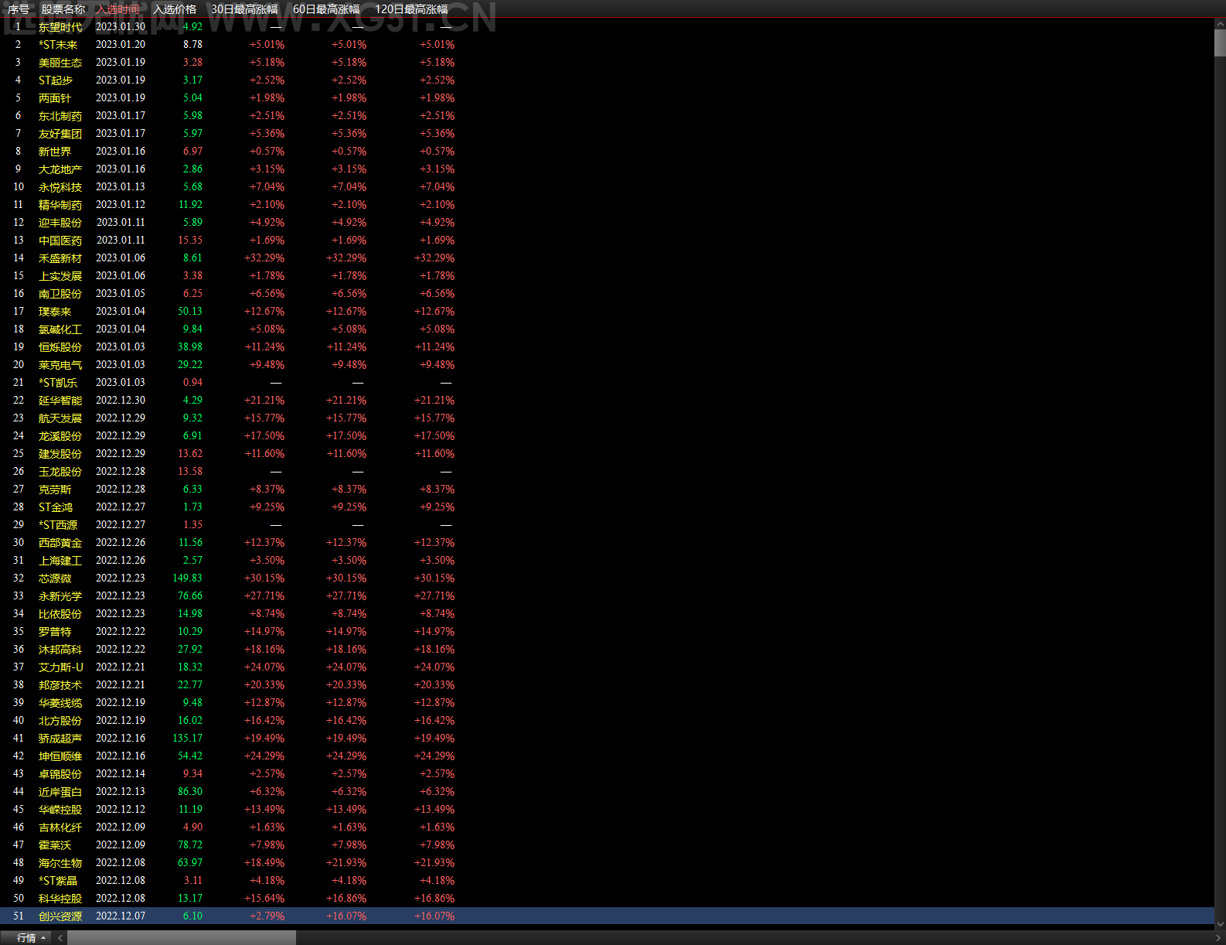Select stock *ST凯乐
The image size is (1226, 945).
tap(58, 383)
